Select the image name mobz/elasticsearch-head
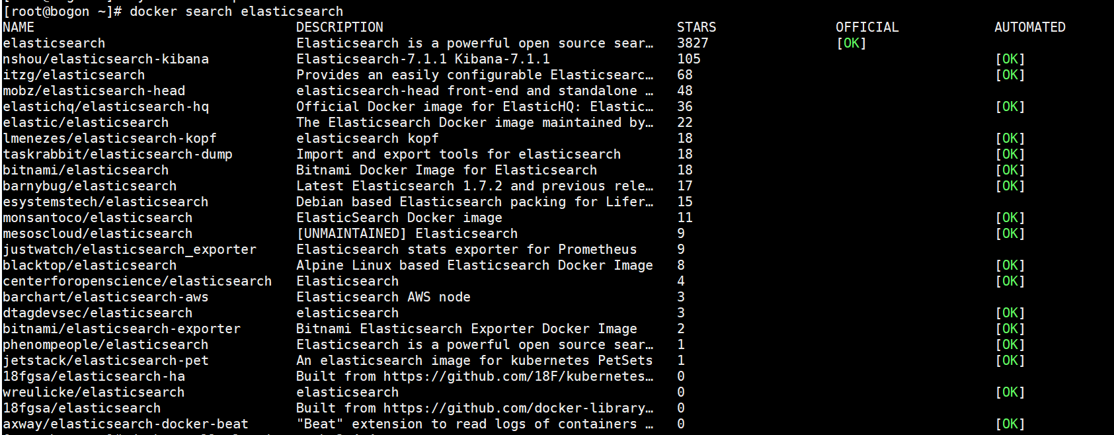1114x435 pixels. click(x=94, y=91)
